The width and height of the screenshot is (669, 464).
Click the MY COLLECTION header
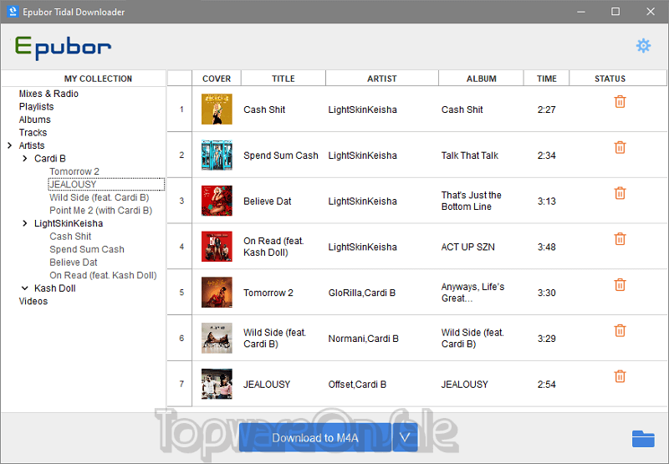coord(98,79)
